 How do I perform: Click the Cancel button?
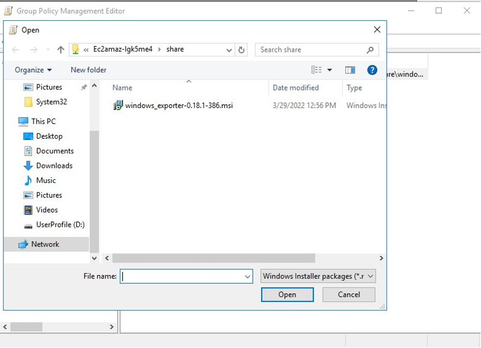(x=349, y=294)
